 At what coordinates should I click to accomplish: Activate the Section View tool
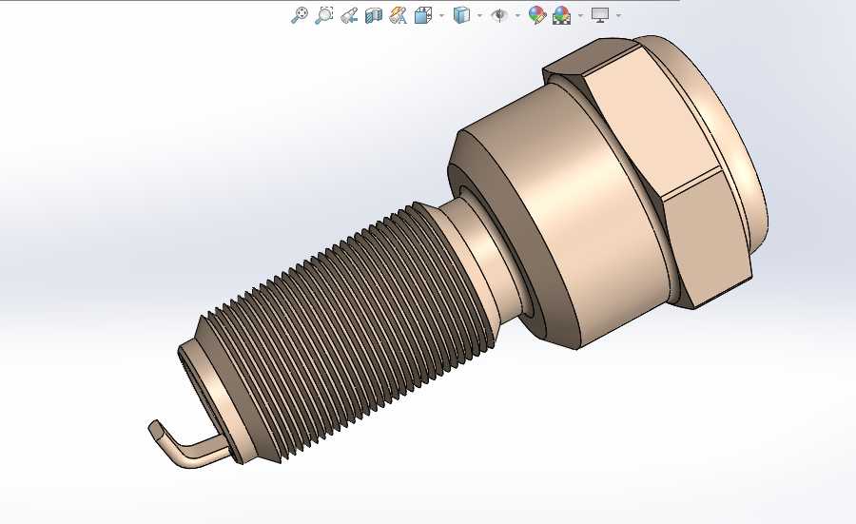(374, 15)
